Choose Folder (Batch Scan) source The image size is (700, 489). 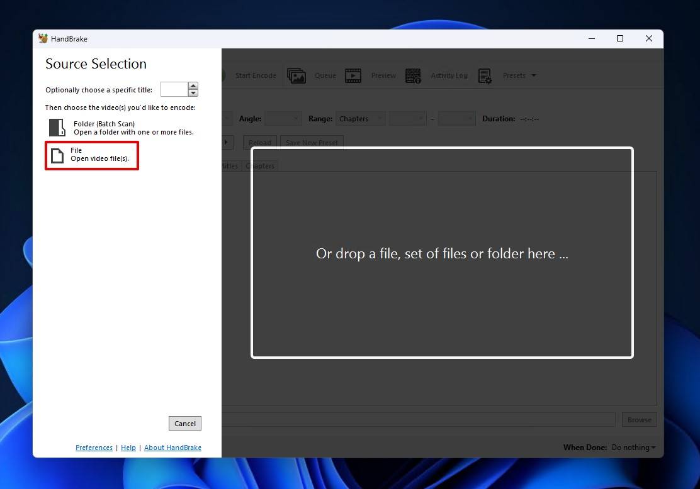click(x=121, y=128)
